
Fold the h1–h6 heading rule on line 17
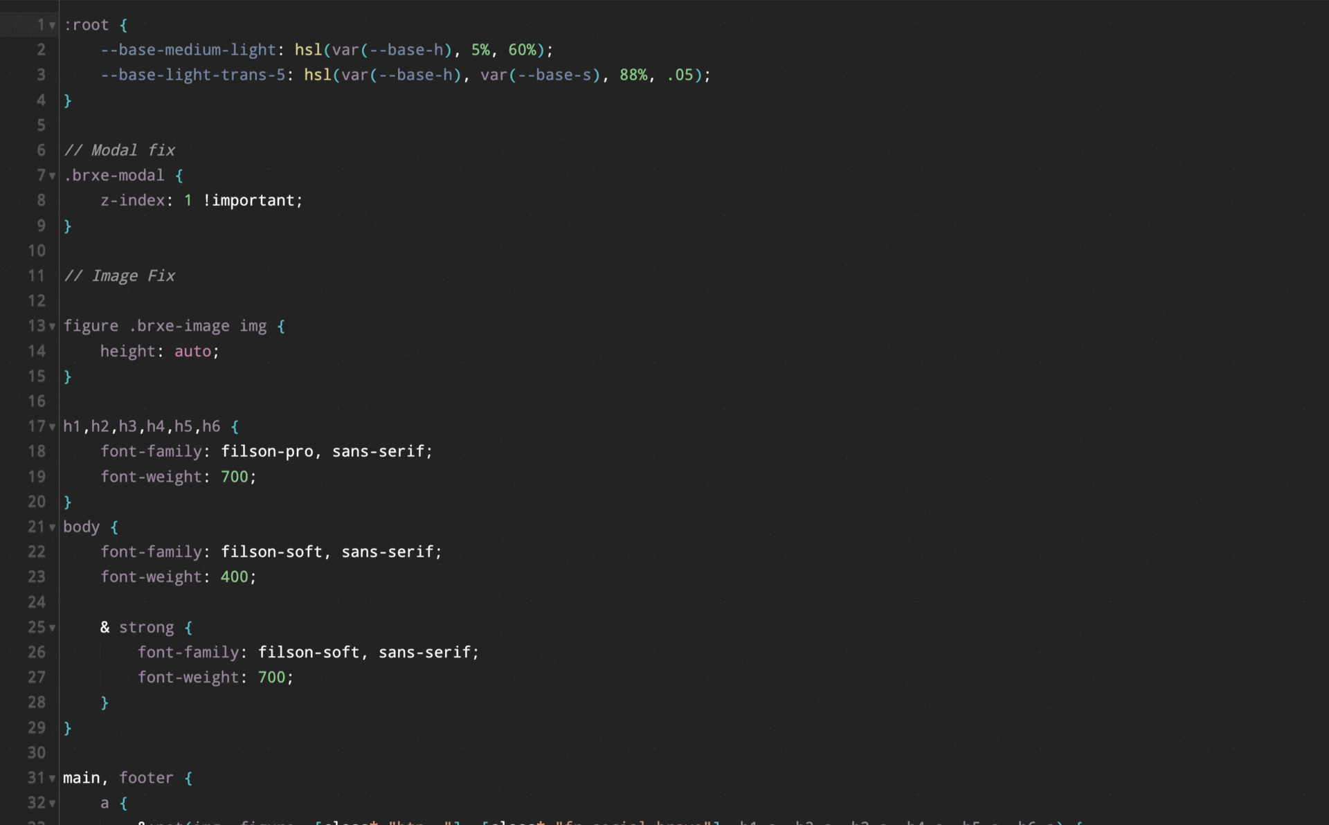tap(52, 427)
